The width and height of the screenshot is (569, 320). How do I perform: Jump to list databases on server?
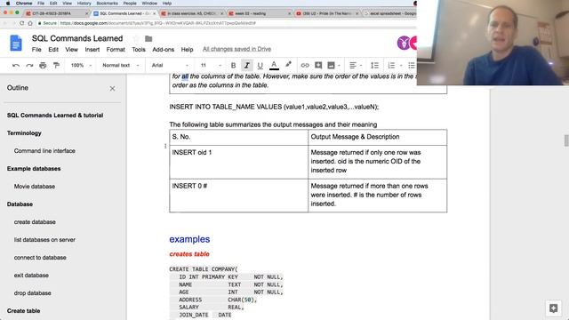[x=44, y=240]
